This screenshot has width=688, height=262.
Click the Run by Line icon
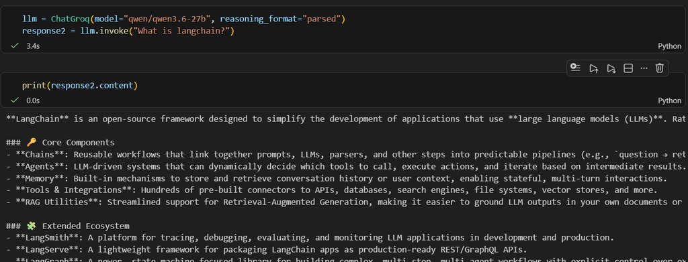[575, 68]
